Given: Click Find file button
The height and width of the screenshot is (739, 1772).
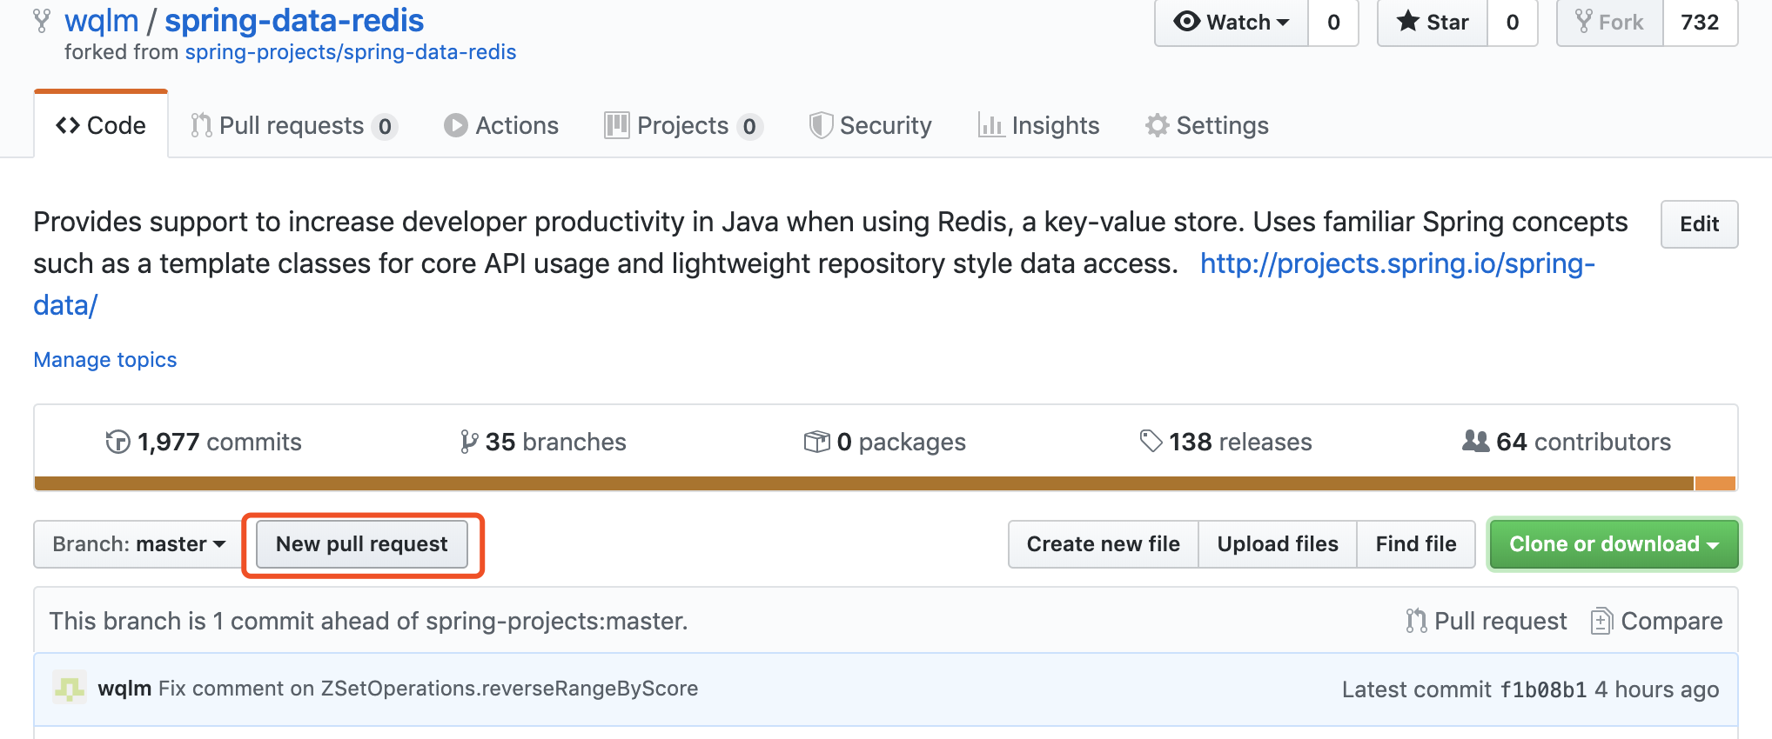Looking at the screenshot, I should coord(1416,544).
